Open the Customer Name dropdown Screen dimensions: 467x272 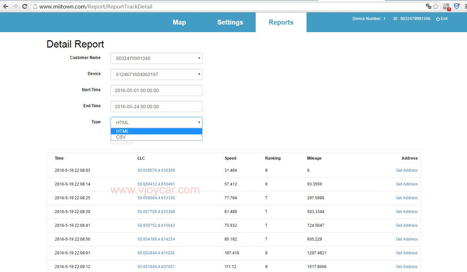pyautogui.click(x=156, y=58)
